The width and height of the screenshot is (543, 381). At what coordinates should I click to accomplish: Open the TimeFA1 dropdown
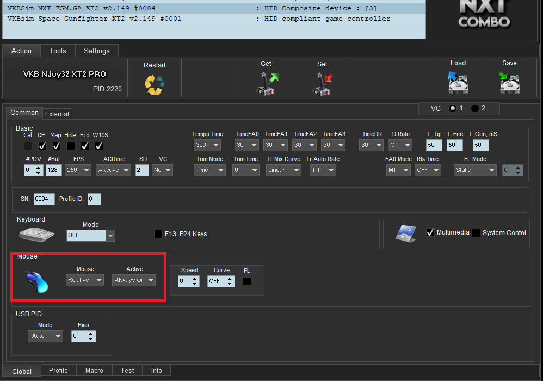coord(276,145)
